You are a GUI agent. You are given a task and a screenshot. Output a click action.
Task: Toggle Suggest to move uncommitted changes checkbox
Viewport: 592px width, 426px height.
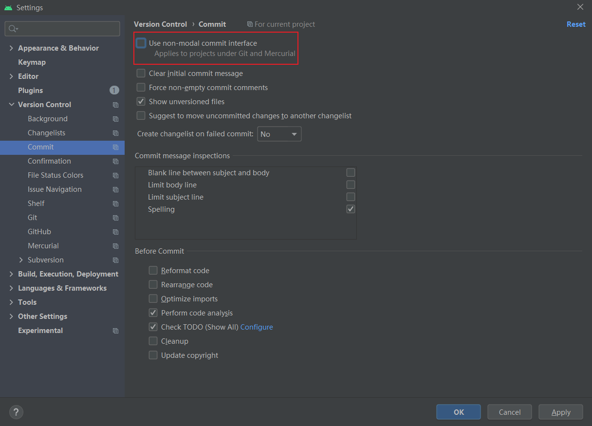[141, 116]
